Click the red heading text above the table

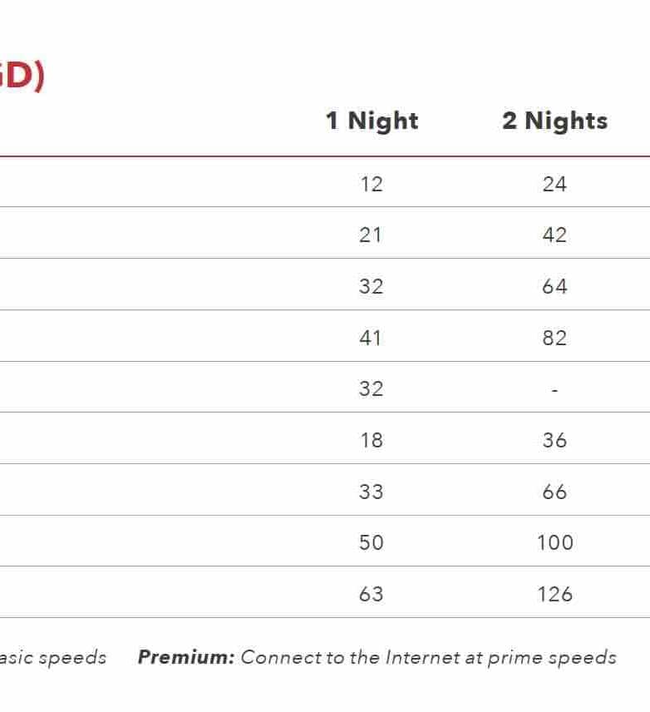21,77
